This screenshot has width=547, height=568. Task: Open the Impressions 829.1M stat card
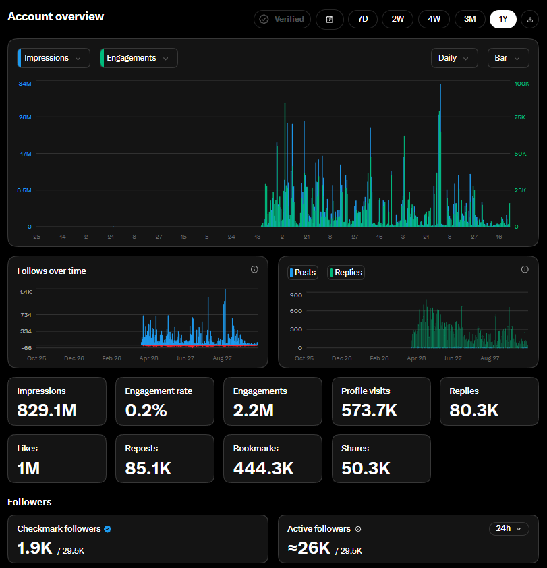tap(57, 401)
